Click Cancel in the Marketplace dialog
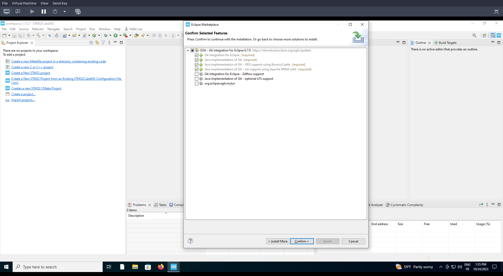The width and height of the screenshot is (503, 276). (353, 241)
